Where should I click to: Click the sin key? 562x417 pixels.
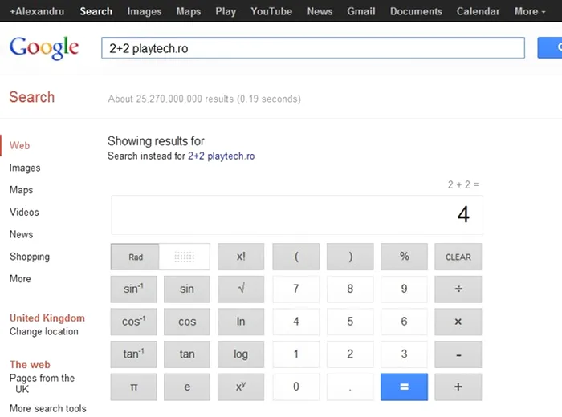click(187, 289)
